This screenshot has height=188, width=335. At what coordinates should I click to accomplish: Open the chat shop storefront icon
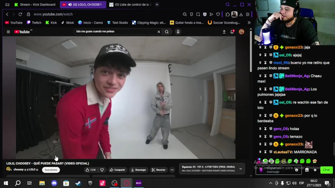(x=307, y=170)
